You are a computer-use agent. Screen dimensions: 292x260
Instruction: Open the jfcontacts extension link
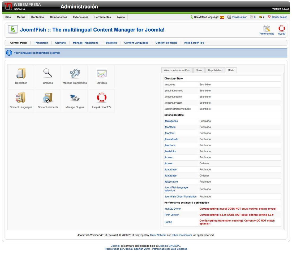point(170,127)
